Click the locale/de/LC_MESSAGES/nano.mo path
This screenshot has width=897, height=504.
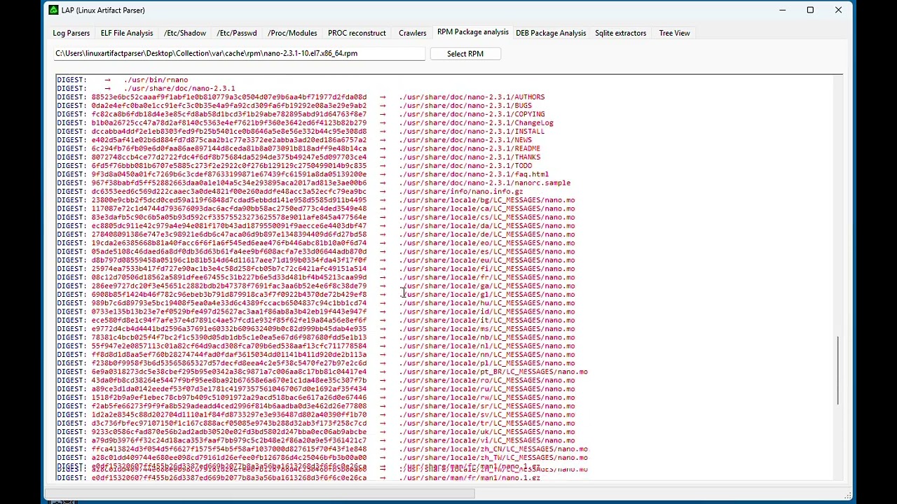[487, 234]
